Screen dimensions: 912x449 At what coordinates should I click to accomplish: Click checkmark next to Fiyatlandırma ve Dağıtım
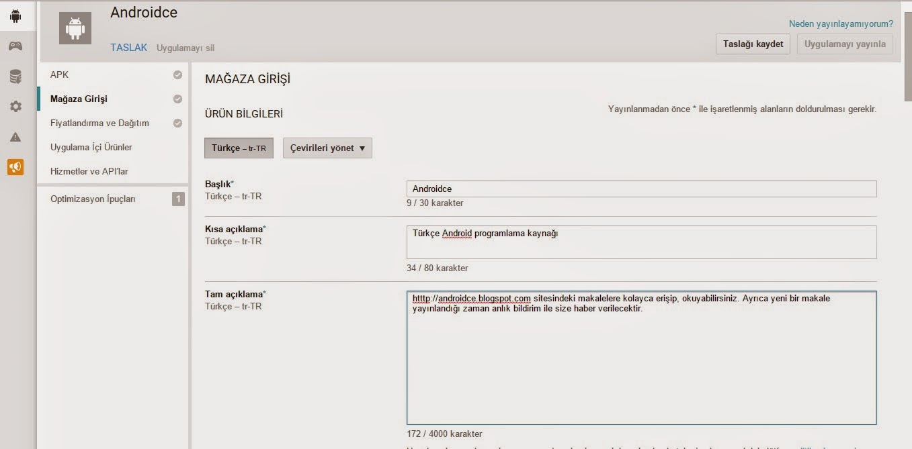coord(177,123)
